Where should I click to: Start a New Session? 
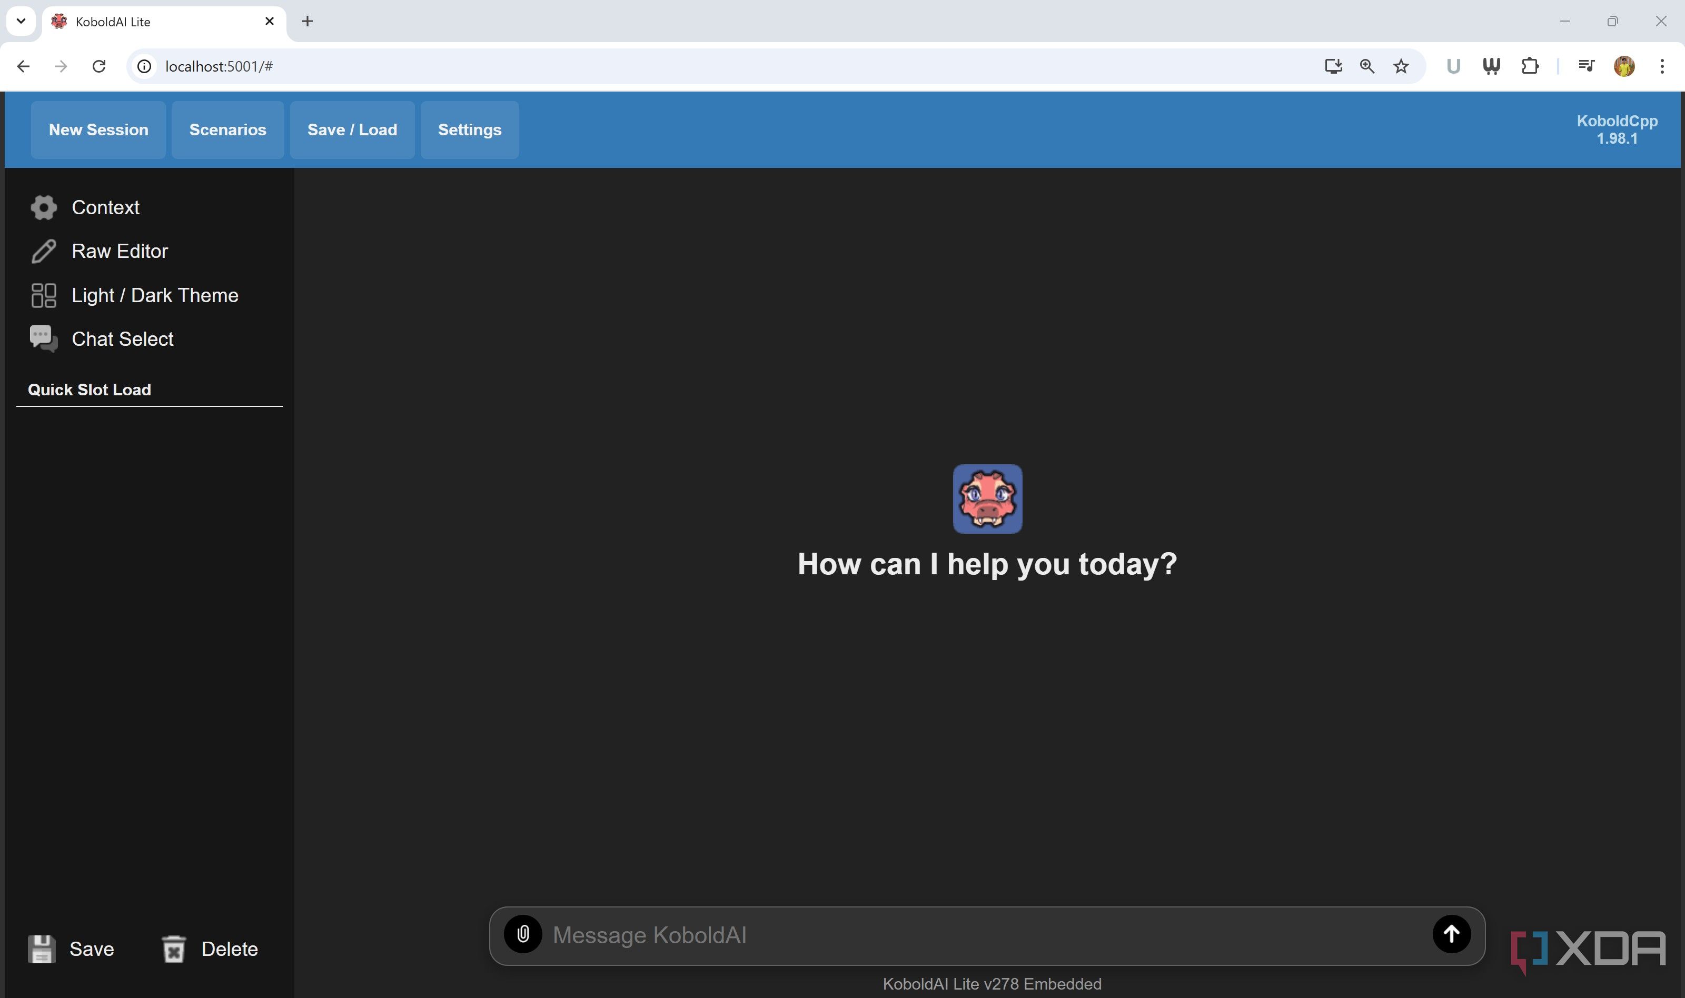pyautogui.click(x=98, y=130)
